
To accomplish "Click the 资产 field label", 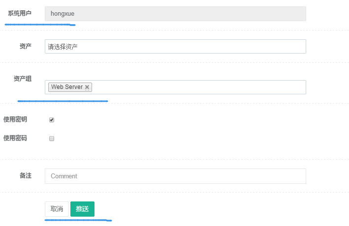I will click(x=26, y=46).
